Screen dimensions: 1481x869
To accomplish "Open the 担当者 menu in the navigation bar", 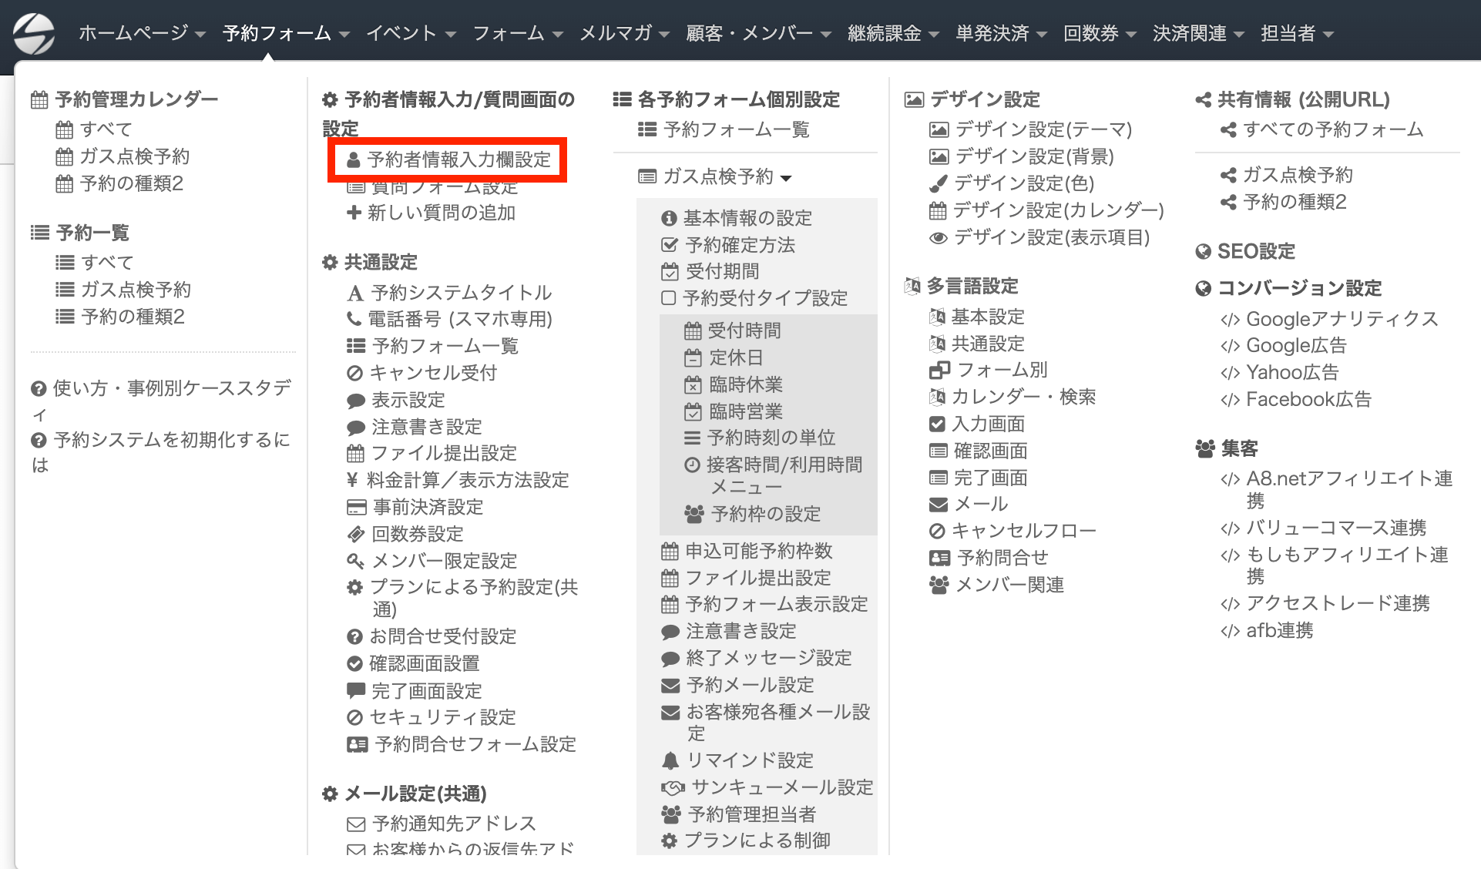I will click(x=1297, y=33).
